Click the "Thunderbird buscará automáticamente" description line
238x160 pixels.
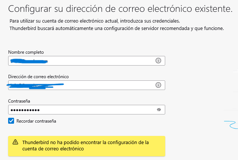(116, 28)
